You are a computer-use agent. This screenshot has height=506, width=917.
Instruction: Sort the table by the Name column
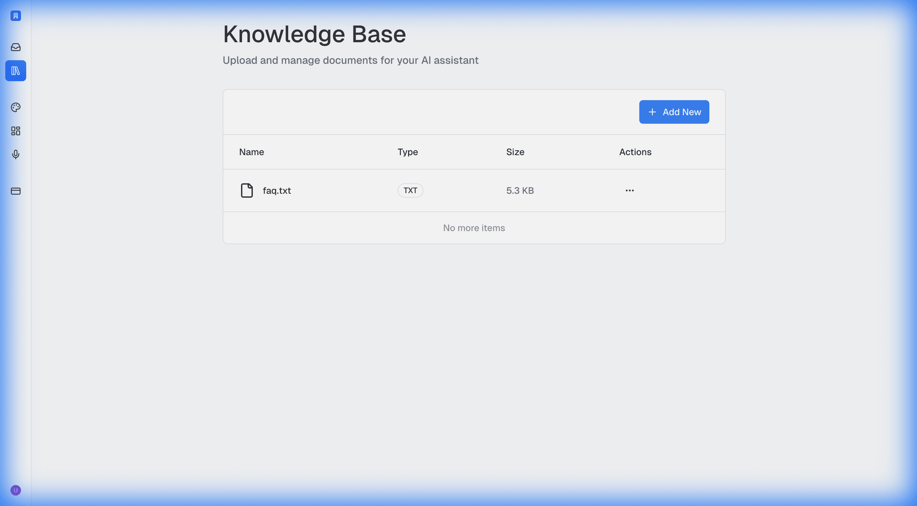251,152
